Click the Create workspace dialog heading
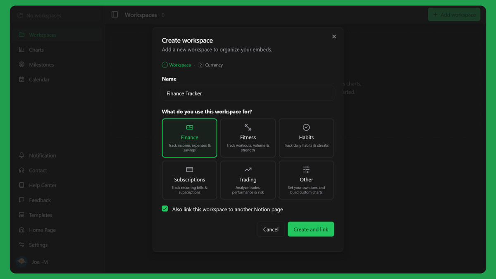Image resolution: width=496 pixels, height=279 pixels. 187,41
